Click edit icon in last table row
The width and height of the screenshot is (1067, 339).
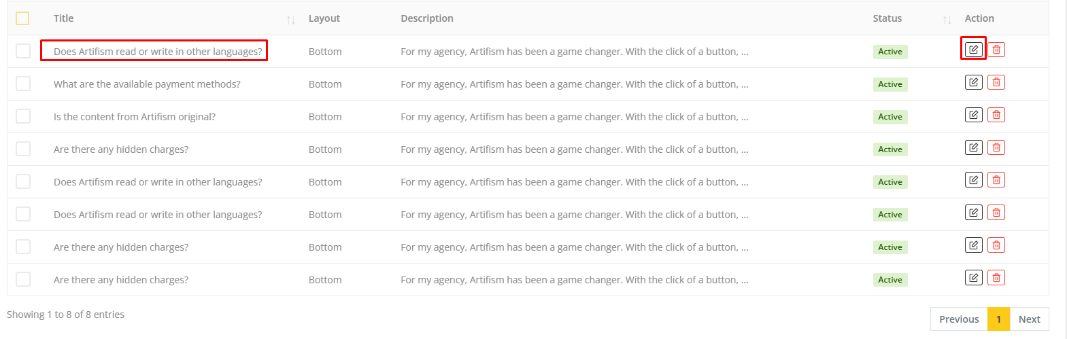pyautogui.click(x=973, y=278)
